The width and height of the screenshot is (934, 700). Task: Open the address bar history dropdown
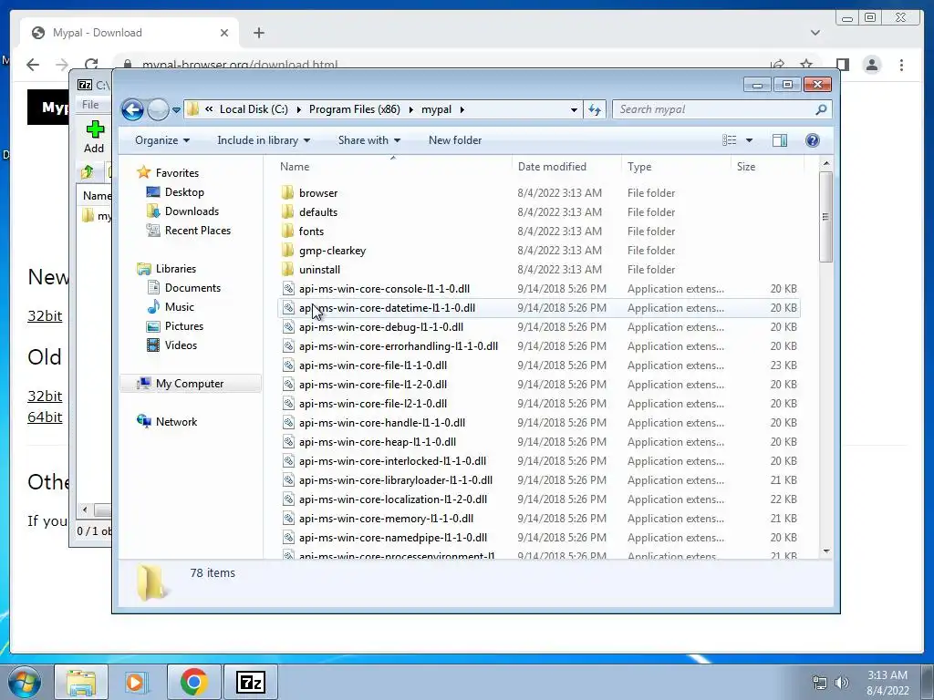[x=574, y=109]
